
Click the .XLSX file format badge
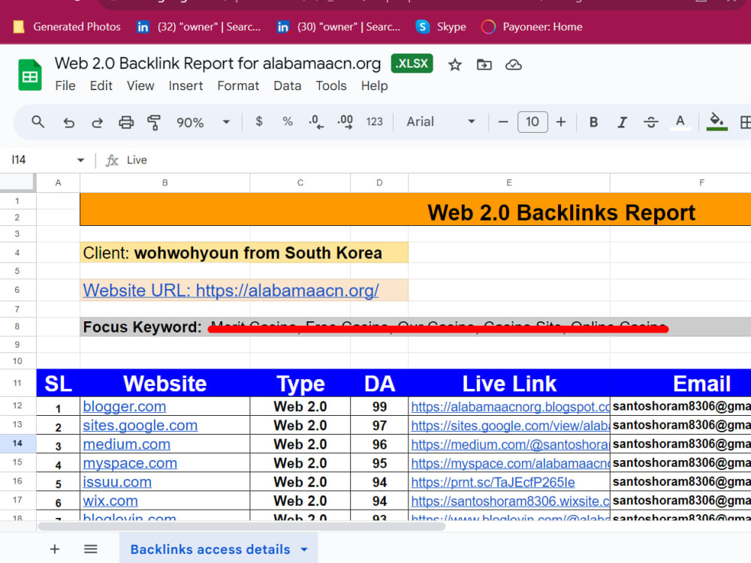pyautogui.click(x=412, y=63)
